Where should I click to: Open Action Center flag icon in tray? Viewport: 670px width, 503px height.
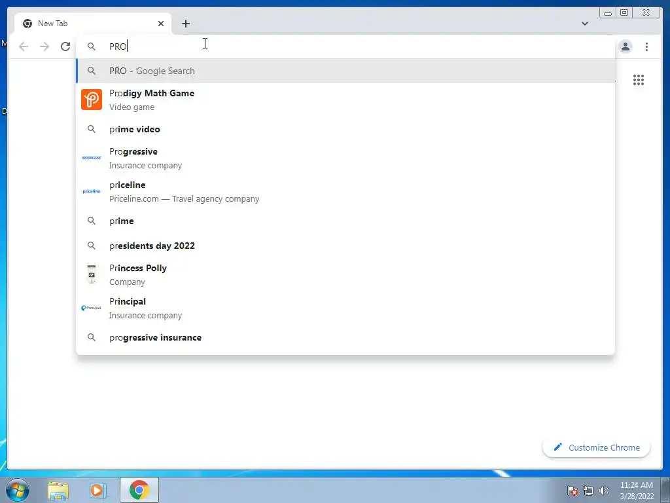click(573, 491)
